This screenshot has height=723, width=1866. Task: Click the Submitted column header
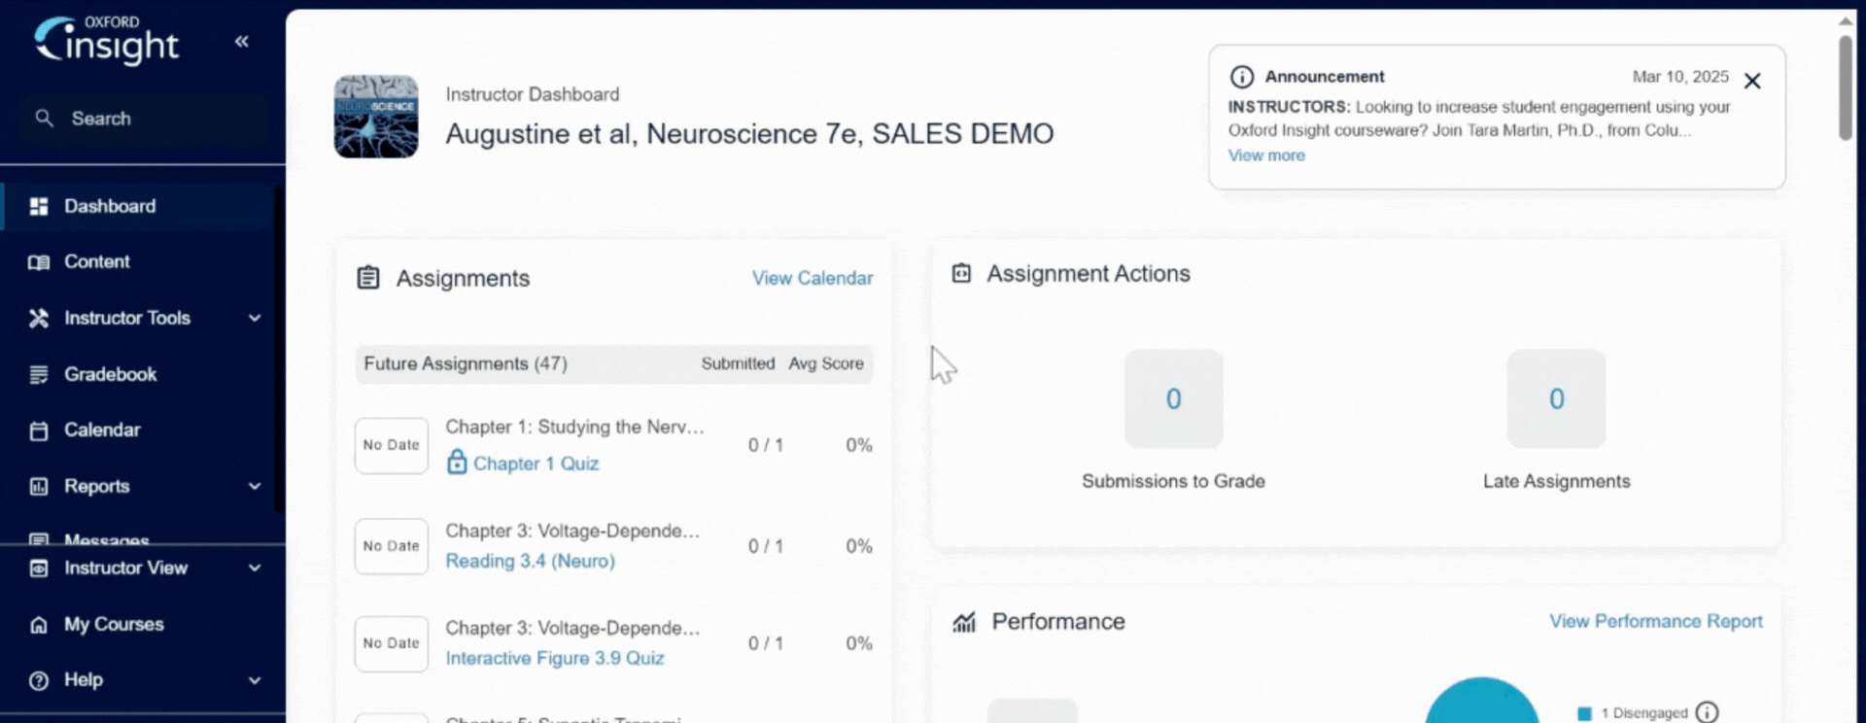pos(739,363)
